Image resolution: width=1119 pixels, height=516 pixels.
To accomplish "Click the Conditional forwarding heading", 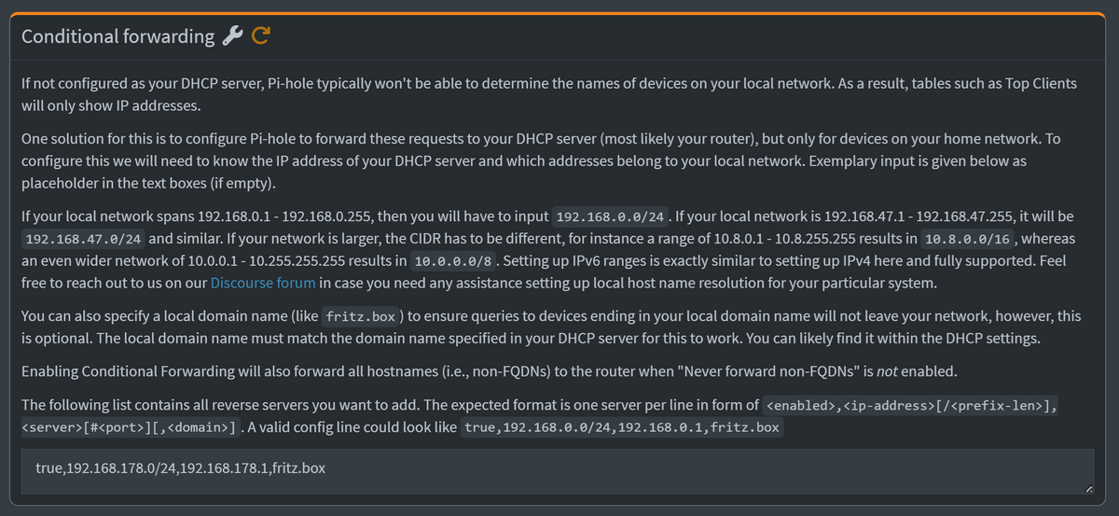I will coord(117,36).
